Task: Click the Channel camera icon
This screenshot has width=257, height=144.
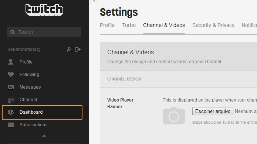Action: (11, 100)
